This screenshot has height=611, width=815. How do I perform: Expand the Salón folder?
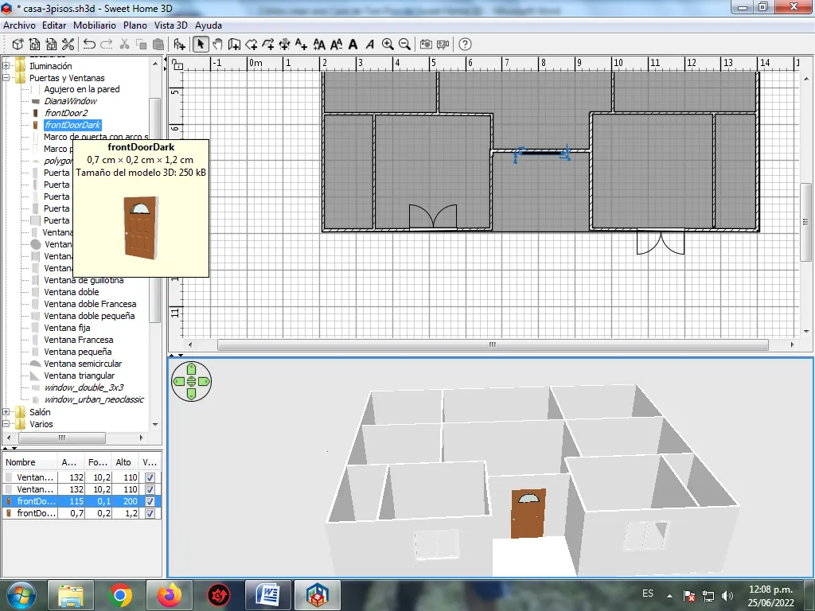[6, 412]
